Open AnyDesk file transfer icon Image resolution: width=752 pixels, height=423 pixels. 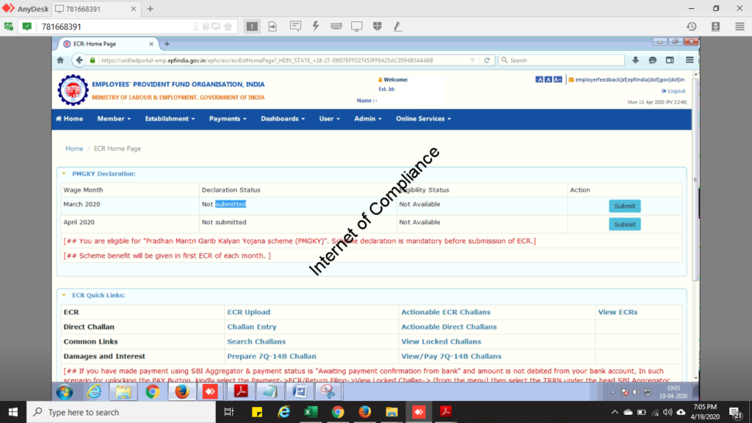(x=272, y=26)
